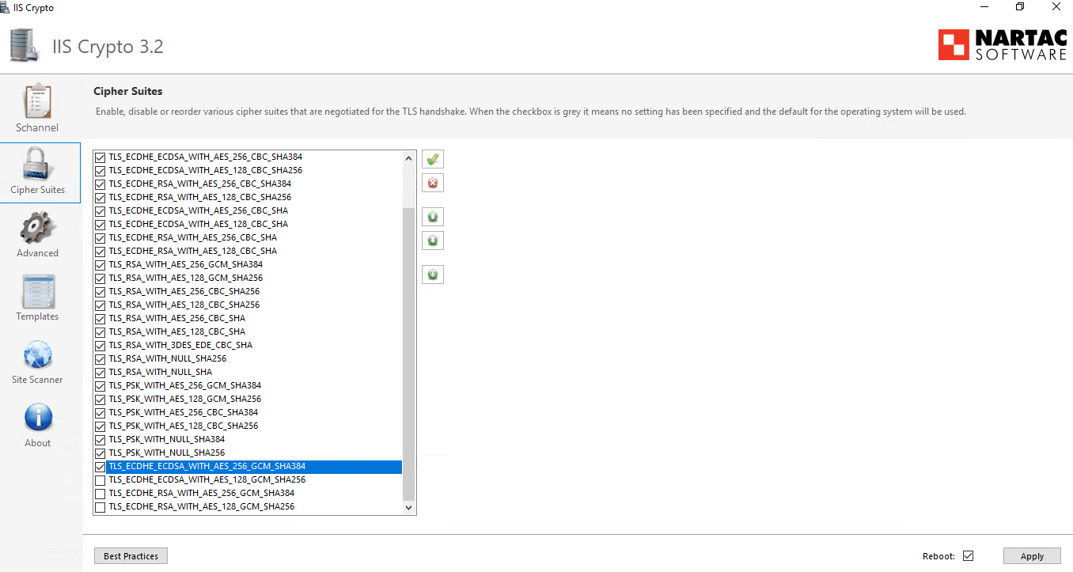Click the green checkmark enable-all button
Viewport: 1073px width, 572px height.
point(433,160)
